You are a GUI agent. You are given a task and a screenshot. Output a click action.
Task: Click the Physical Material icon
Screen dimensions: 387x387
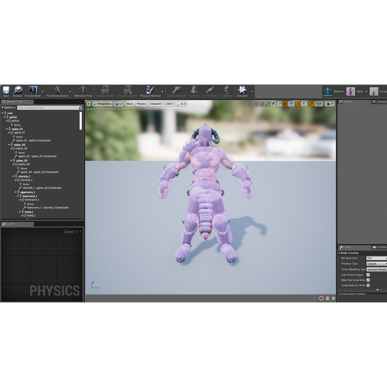(x=150, y=92)
